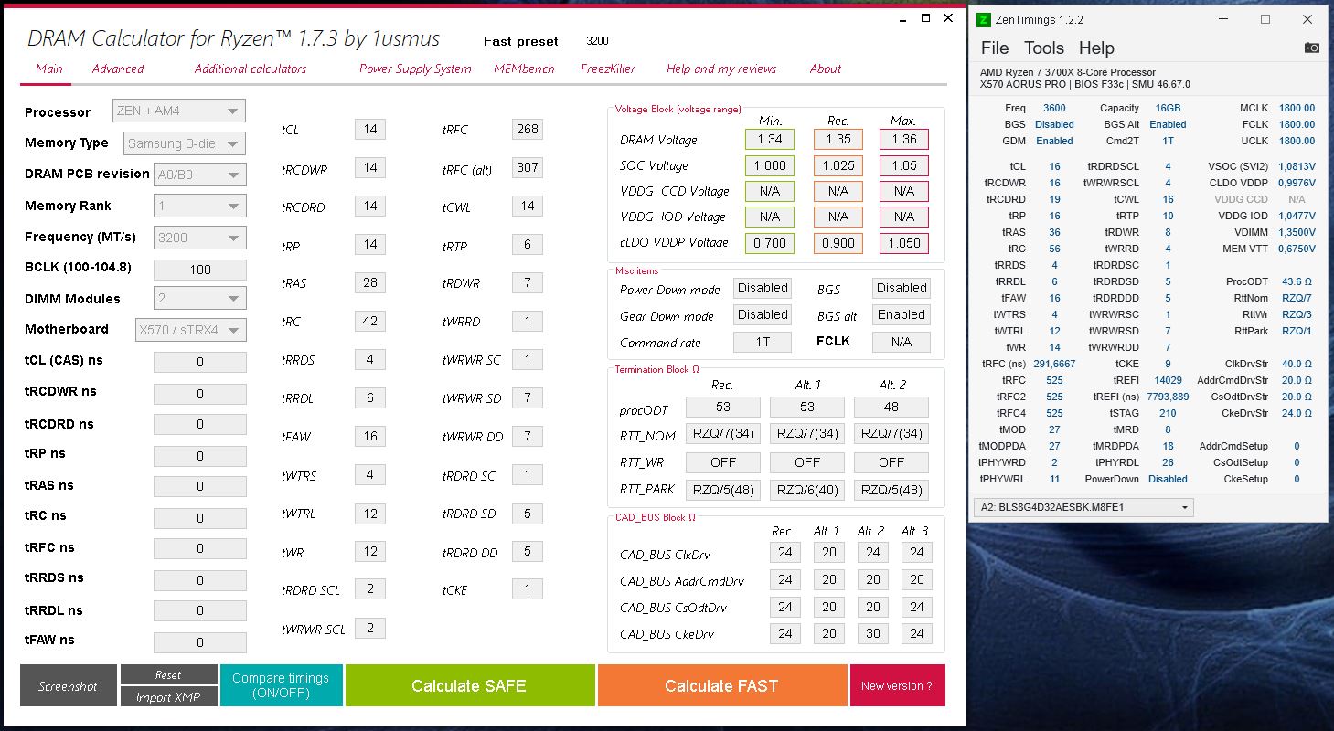
Task: Click the tCL (CAS) ns input field
Action: (x=200, y=362)
